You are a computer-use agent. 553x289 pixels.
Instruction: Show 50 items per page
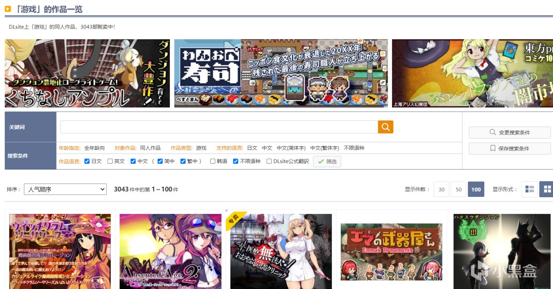pyautogui.click(x=458, y=189)
